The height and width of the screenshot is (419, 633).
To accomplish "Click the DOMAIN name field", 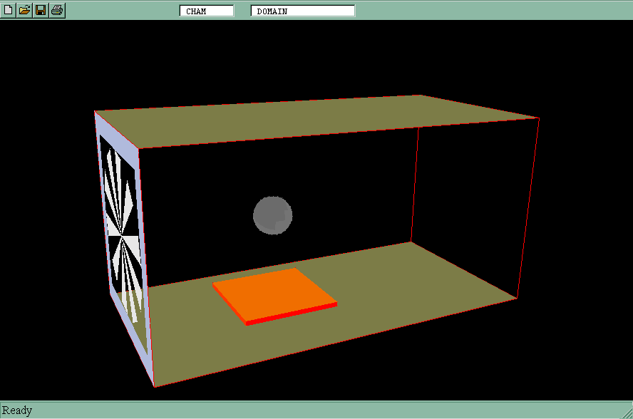I will (x=302, y=11).
